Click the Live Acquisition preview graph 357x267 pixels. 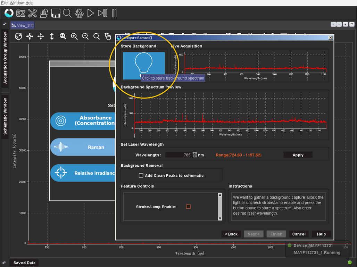[250, 66]
